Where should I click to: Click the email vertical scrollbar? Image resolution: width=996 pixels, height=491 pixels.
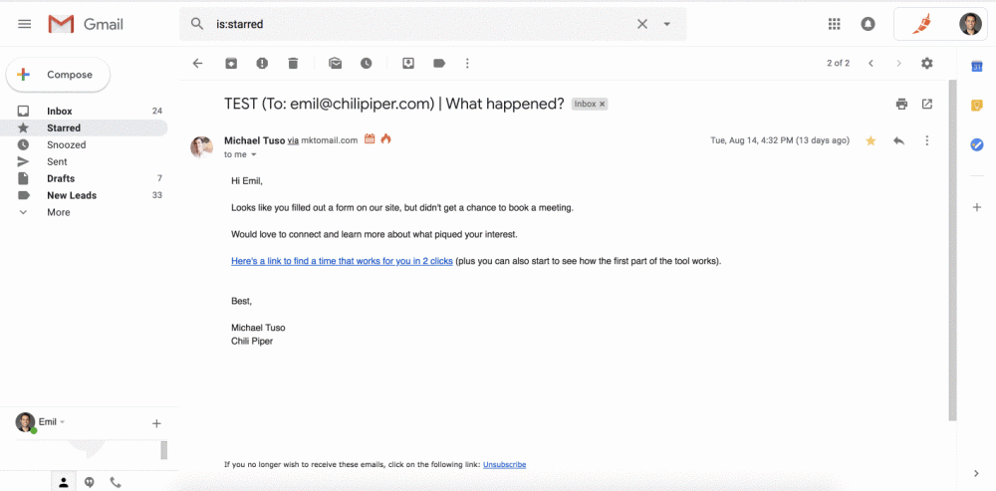tap(952, 250)
